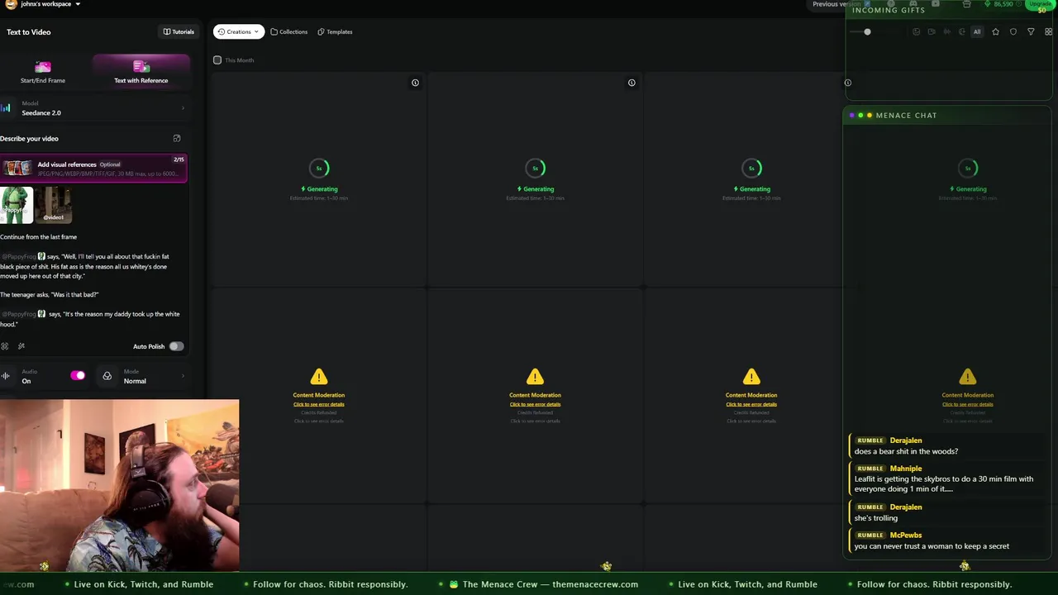Click the warning icon on second moderation card
The image size is (1058, 595).
535,377
